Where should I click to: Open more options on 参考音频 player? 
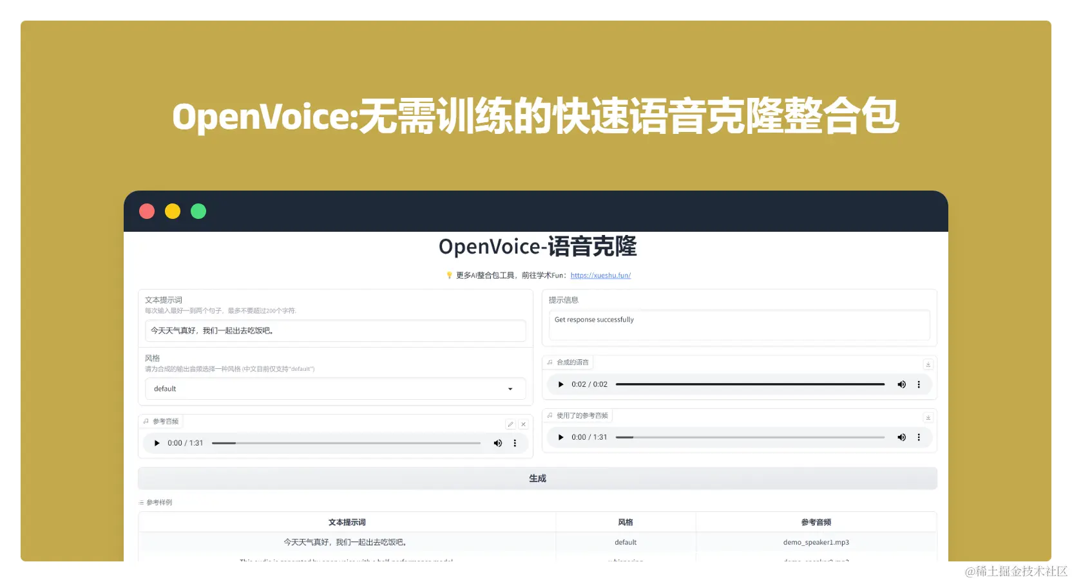[x=515, y=443]
